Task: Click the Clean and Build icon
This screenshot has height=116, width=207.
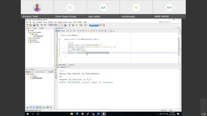Action: pyautogui.click(x=73, y=25)
